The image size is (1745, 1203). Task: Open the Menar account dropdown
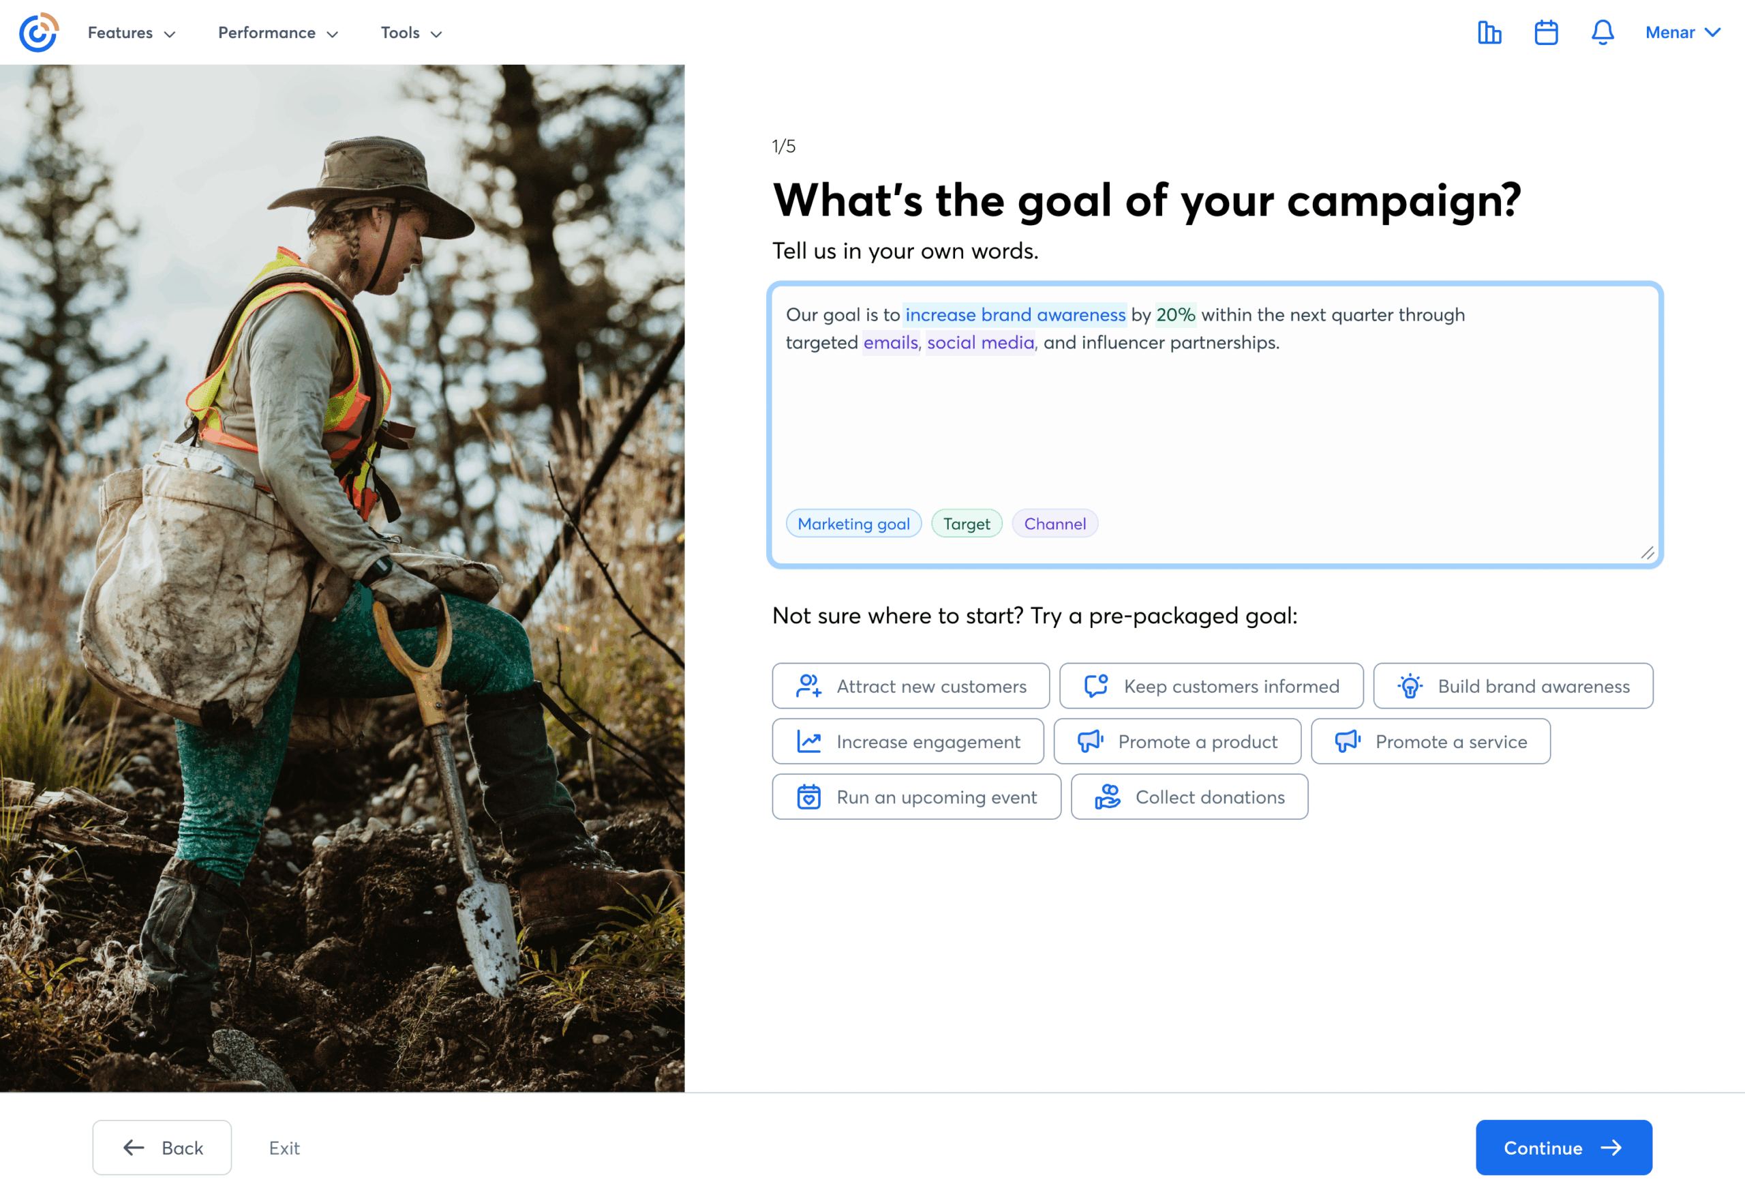pos(1682,33)
